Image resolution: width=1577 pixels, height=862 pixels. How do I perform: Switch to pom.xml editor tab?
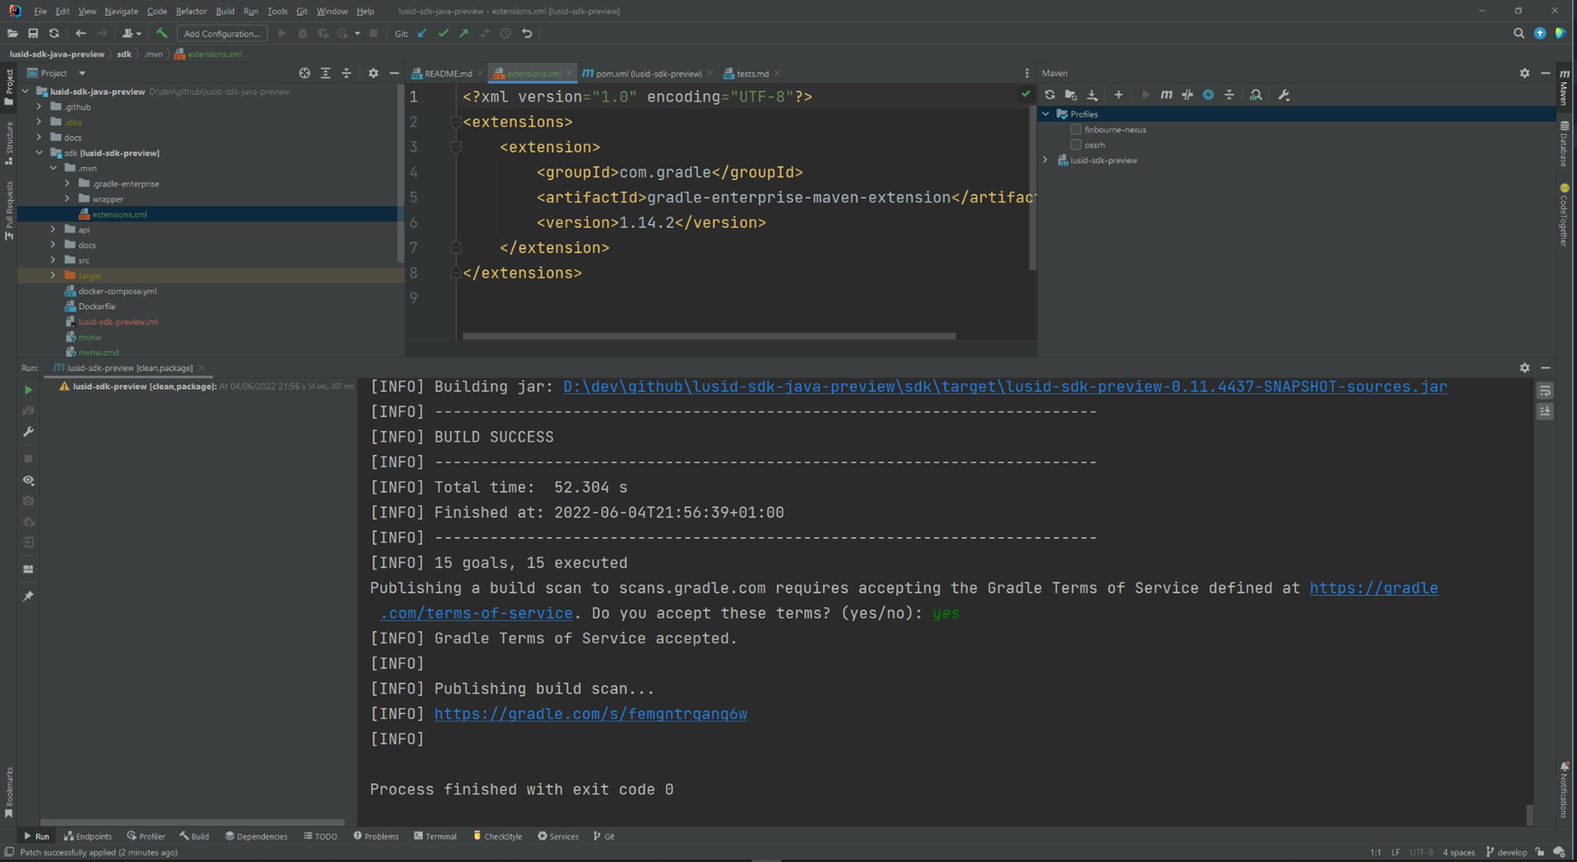tap(648, 73)
